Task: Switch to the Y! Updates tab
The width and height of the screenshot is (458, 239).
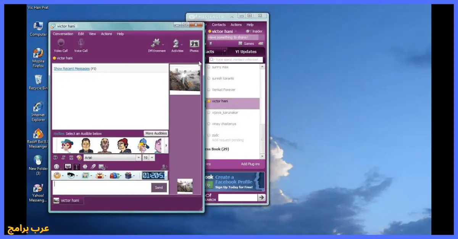Action: pos(246,52)
